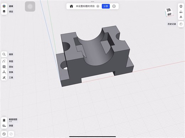Click the undo arrow button
This screenshot has width=185, height=138.
pyautogui.click(x=4, y=134)
